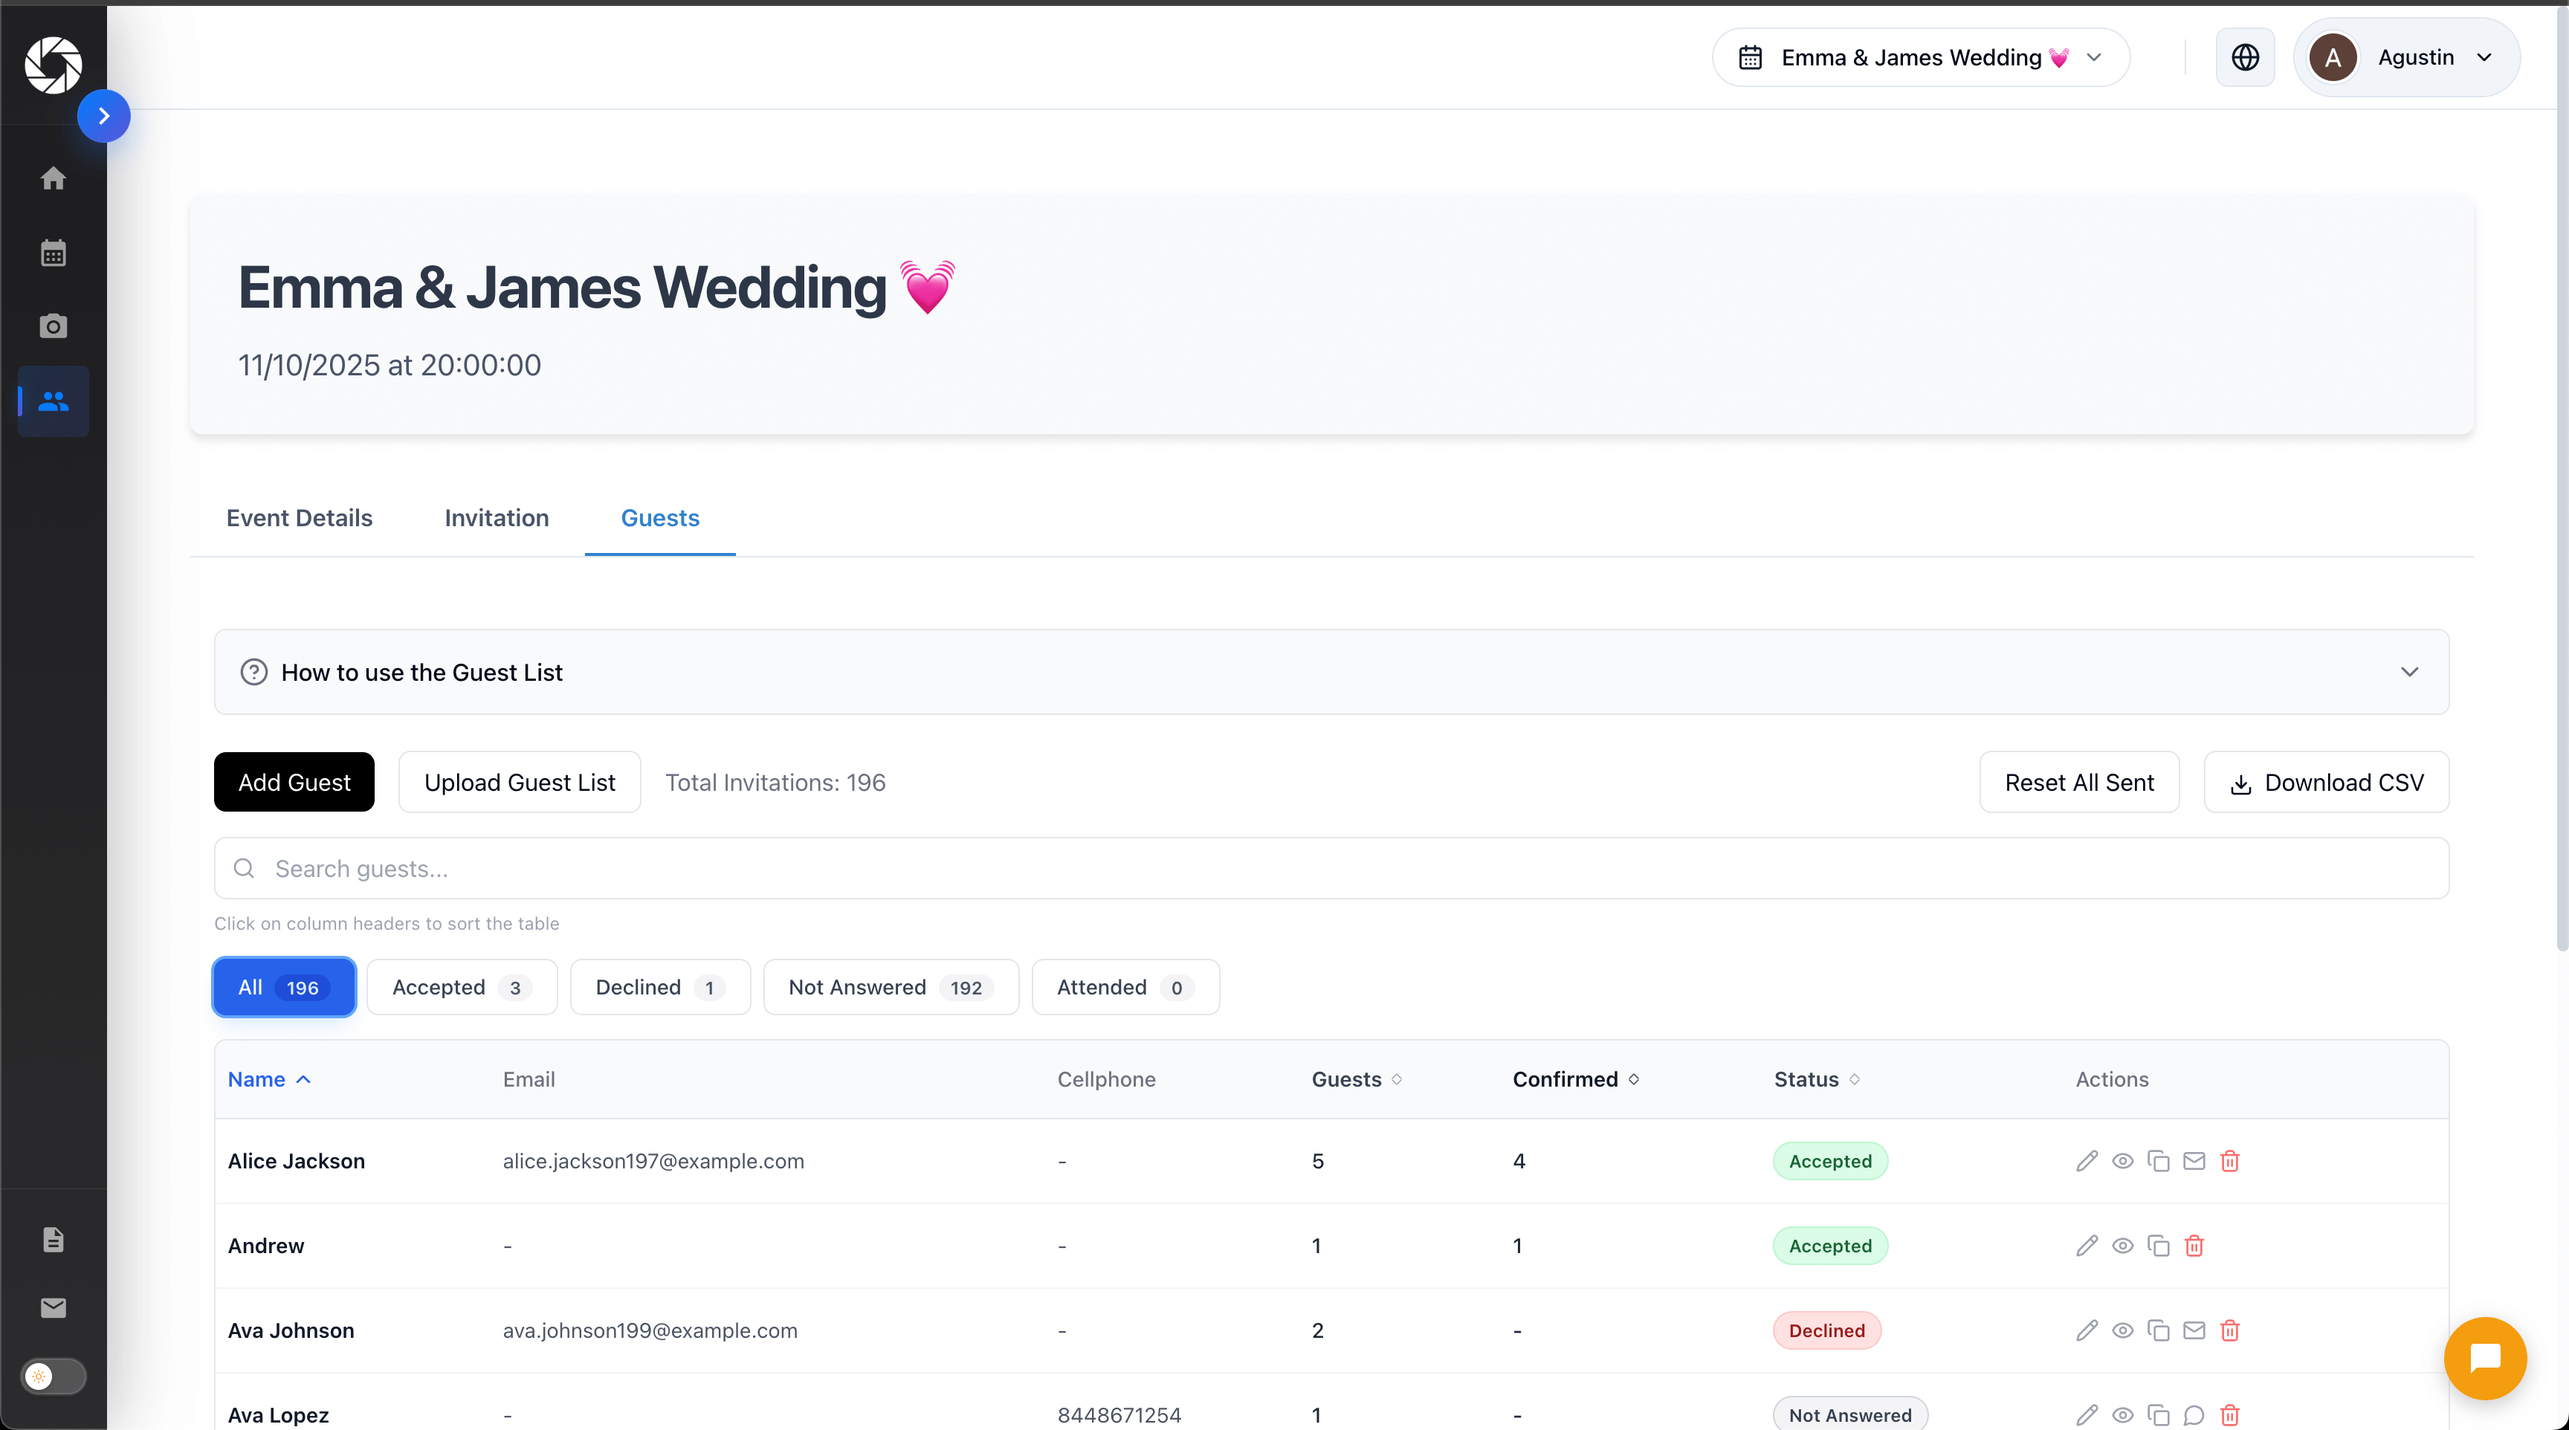Copy Andrew's invitation link via copy icon

click(2159, 1246)
